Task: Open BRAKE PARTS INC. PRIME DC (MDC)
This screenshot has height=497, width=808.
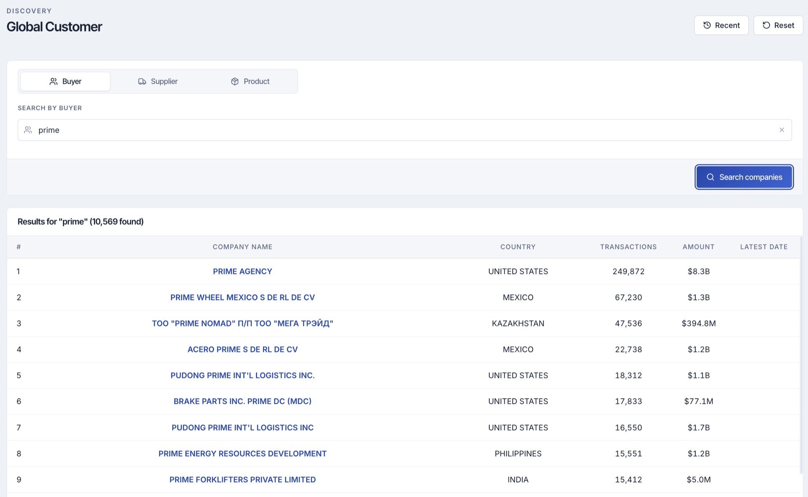Action: point(242,401)
